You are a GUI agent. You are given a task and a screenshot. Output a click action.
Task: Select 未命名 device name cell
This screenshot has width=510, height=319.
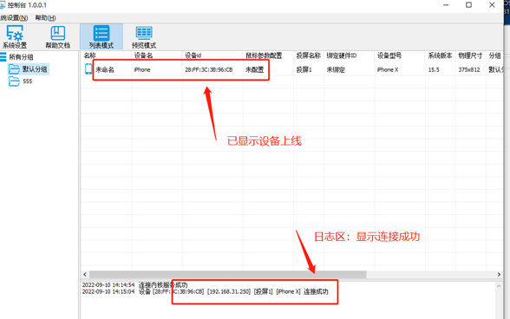(105, 69)
